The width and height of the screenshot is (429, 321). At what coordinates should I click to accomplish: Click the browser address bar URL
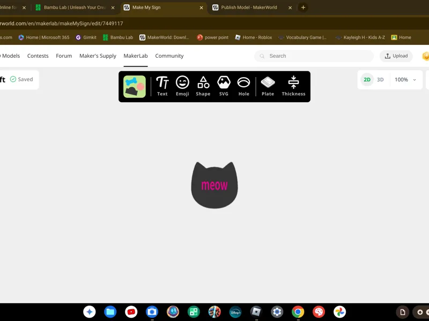click(61, 24)
